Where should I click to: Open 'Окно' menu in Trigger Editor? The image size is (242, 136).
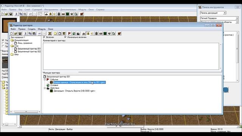click(x=50, y=29)
